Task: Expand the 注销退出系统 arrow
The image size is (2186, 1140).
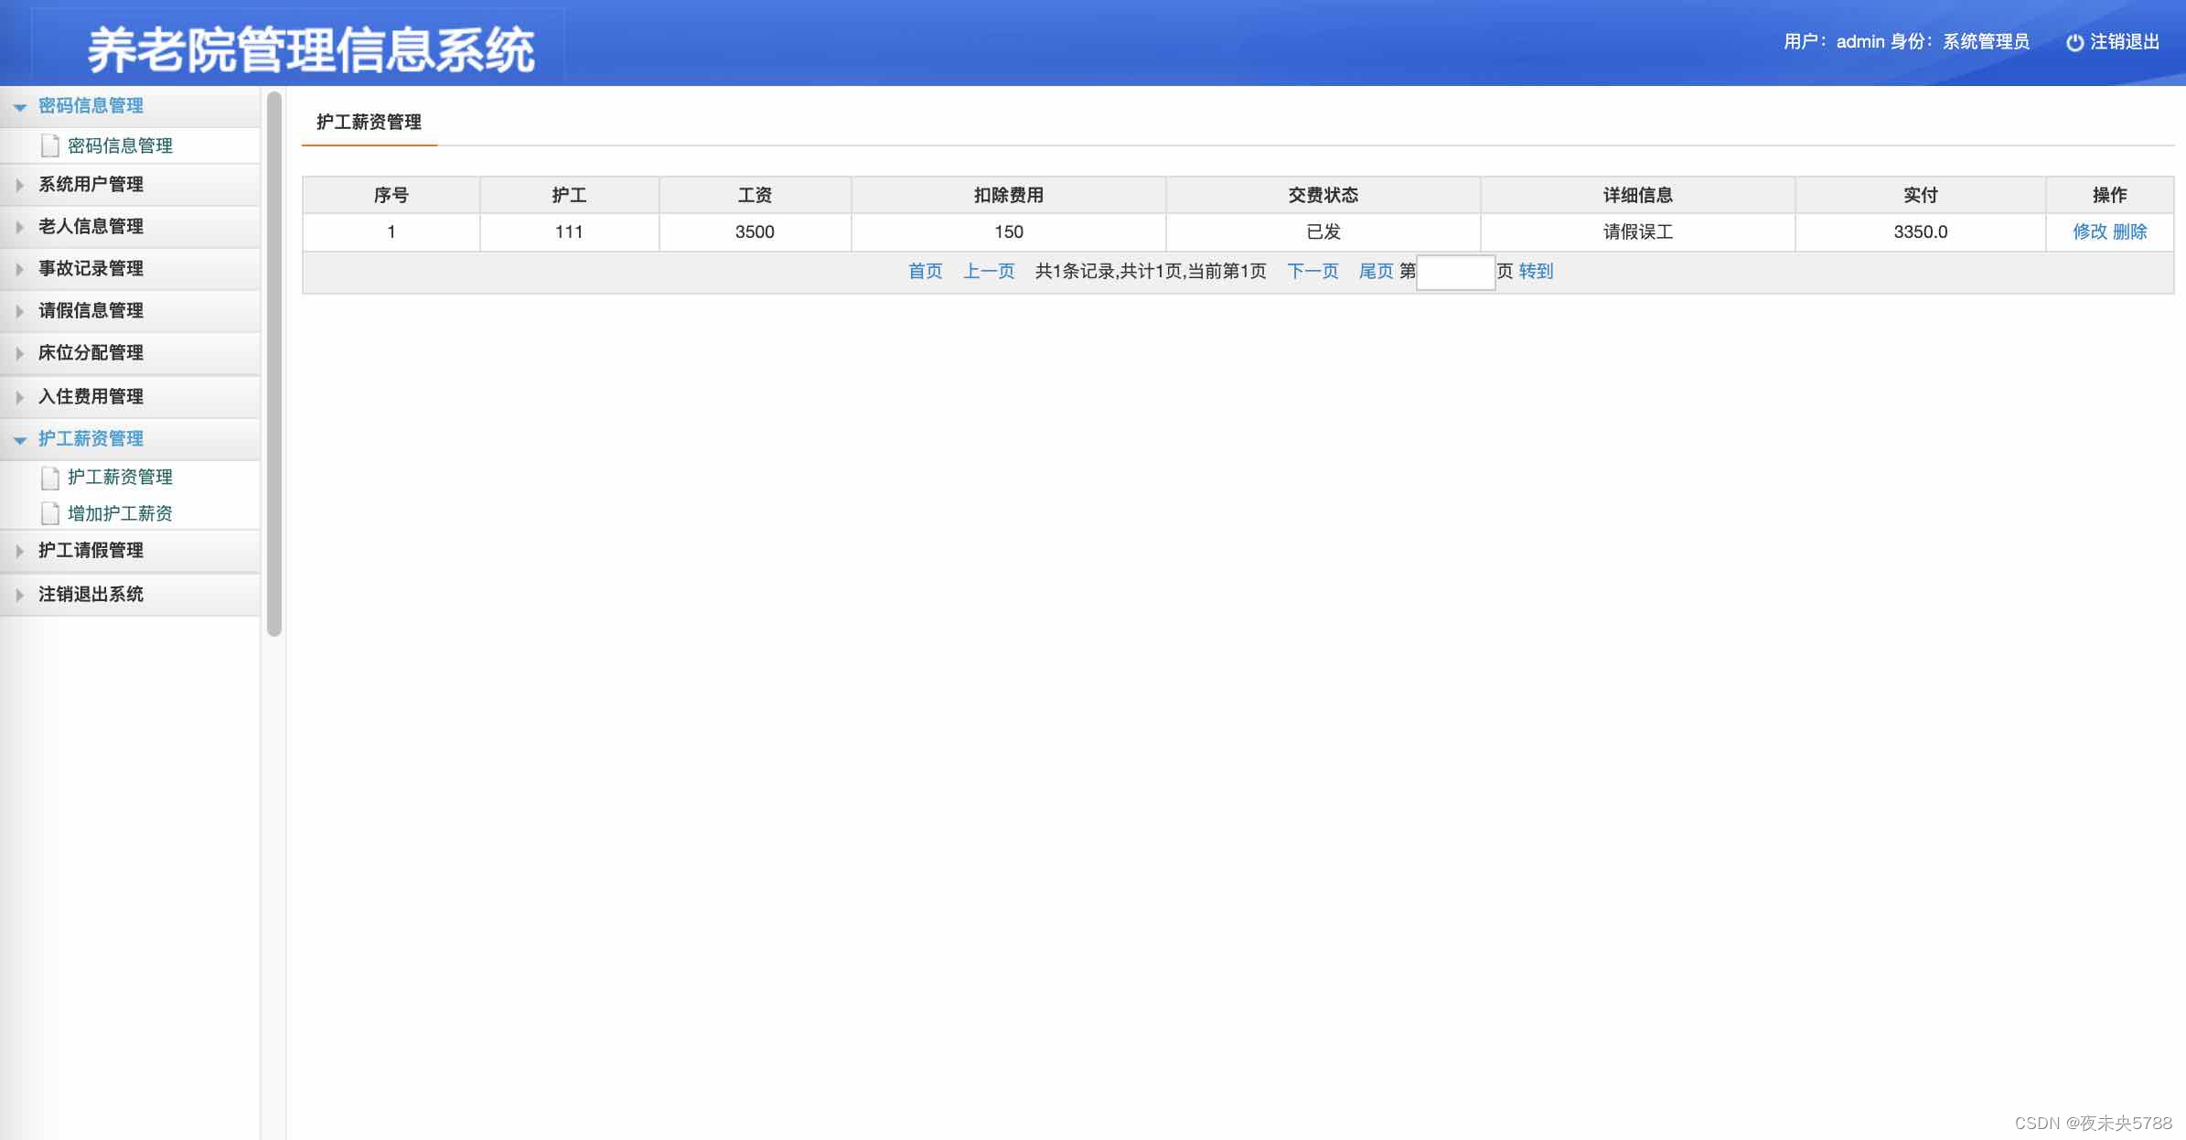Action: 19,595
